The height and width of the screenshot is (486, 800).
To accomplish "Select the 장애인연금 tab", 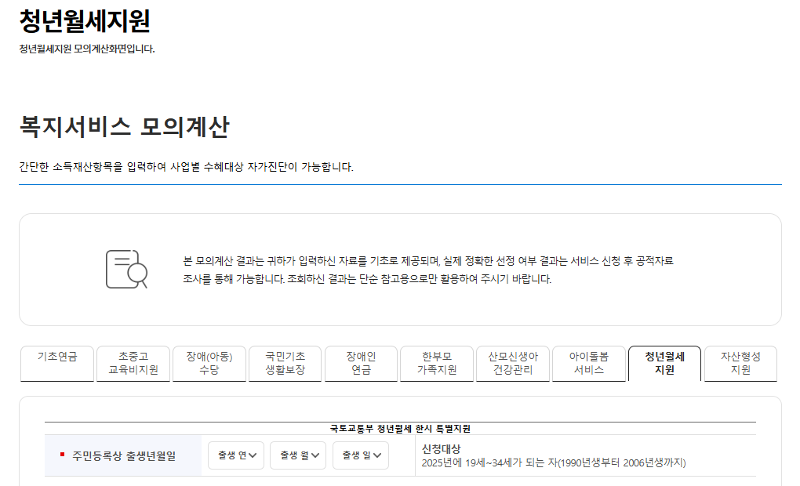I will click(x=361, y=363).
